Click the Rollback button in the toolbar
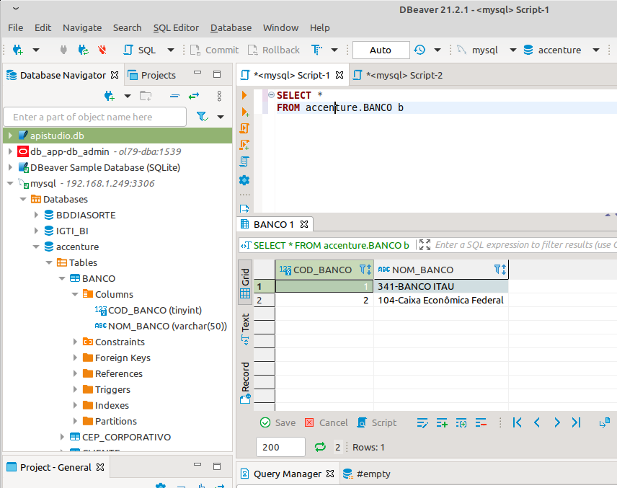Screen dimensions: 617x488 273,50
